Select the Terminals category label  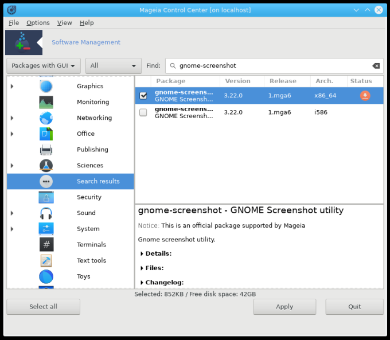click(92, 245)
